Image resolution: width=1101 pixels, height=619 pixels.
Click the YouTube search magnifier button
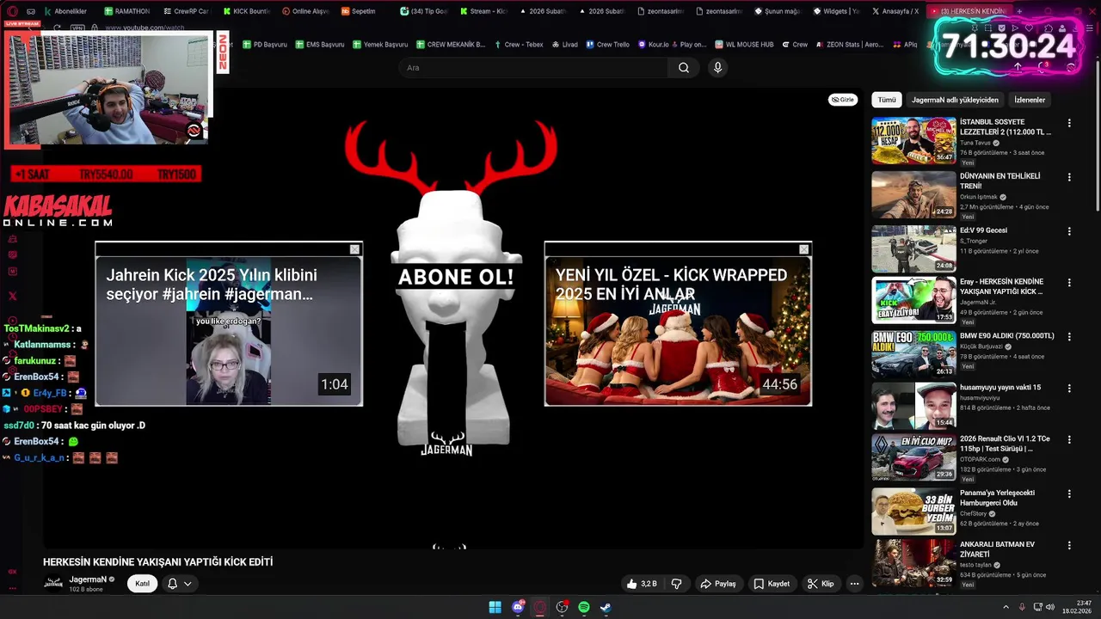(684, 68)
